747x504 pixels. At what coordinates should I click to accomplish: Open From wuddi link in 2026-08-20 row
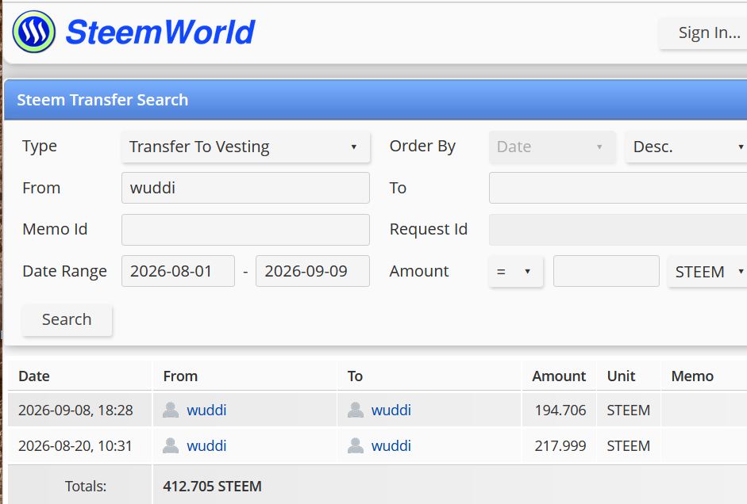[206, 445]
